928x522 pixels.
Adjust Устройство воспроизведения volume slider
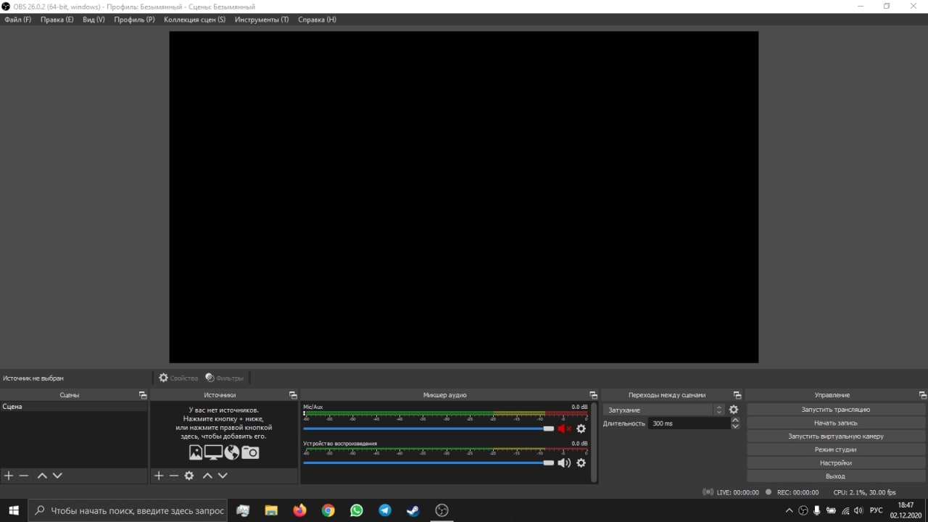coord(428,463)
